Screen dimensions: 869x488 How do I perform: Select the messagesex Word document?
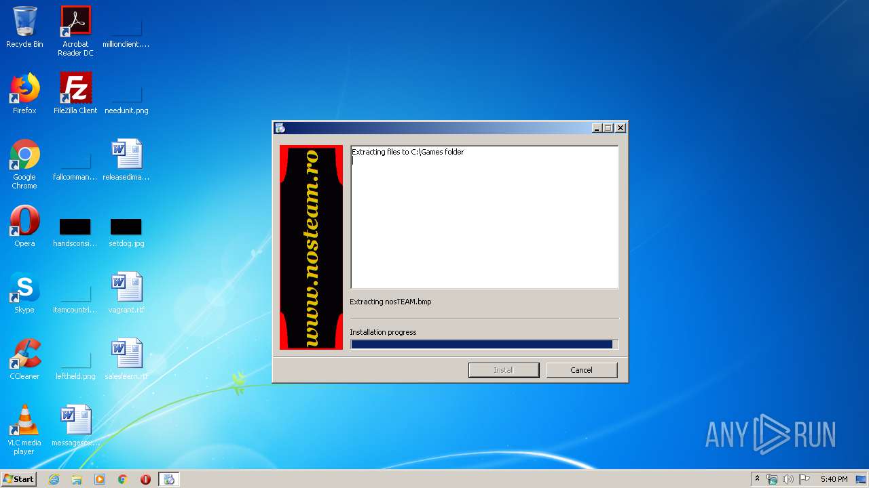click(x=75, y=426)
